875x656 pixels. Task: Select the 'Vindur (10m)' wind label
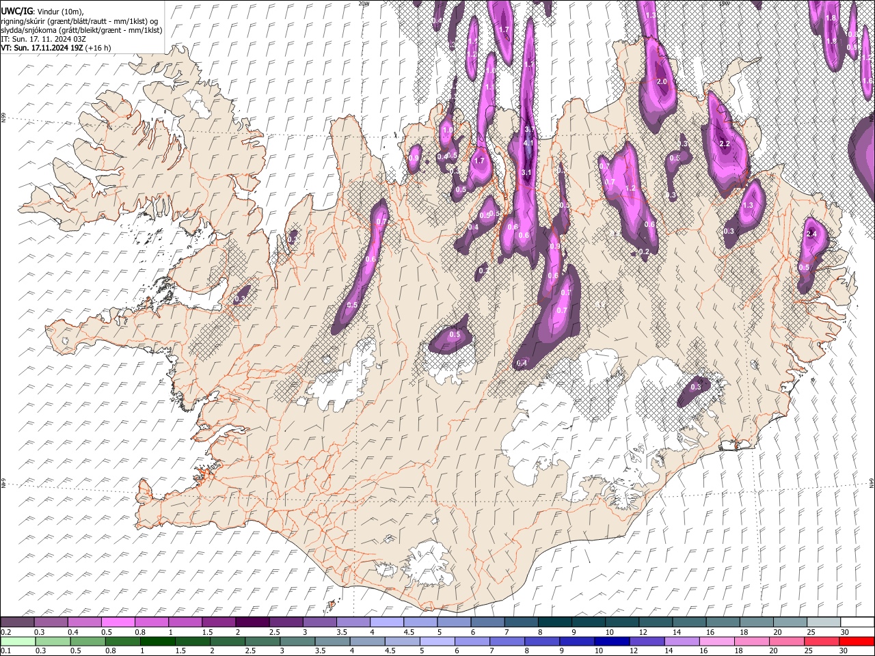click(x=59, y=12)
